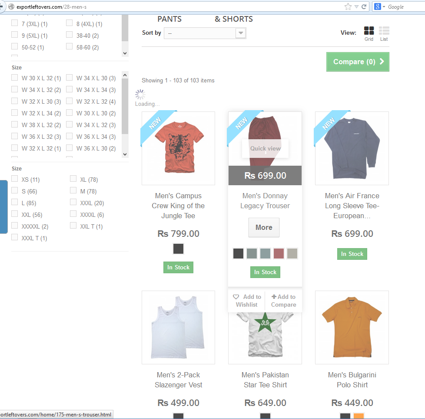This screenshot has height=419, width=425.
Task: Click white Slazenger vest product image
Action: click(178, 327)
